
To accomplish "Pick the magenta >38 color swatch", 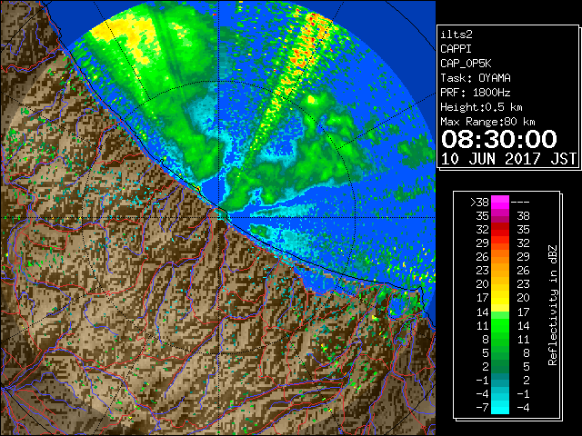I will (x=500, y=203).
